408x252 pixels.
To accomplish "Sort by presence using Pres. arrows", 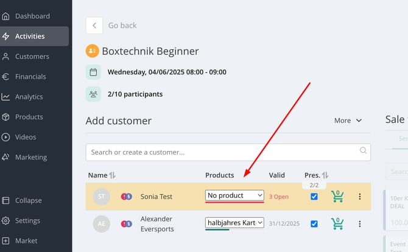I will click(325, 175).
